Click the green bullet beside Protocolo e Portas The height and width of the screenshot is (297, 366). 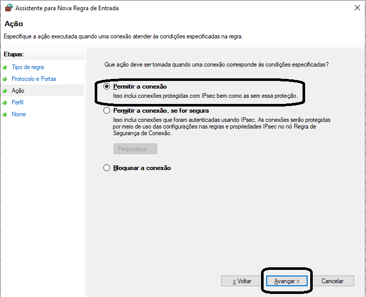point(5,79)
